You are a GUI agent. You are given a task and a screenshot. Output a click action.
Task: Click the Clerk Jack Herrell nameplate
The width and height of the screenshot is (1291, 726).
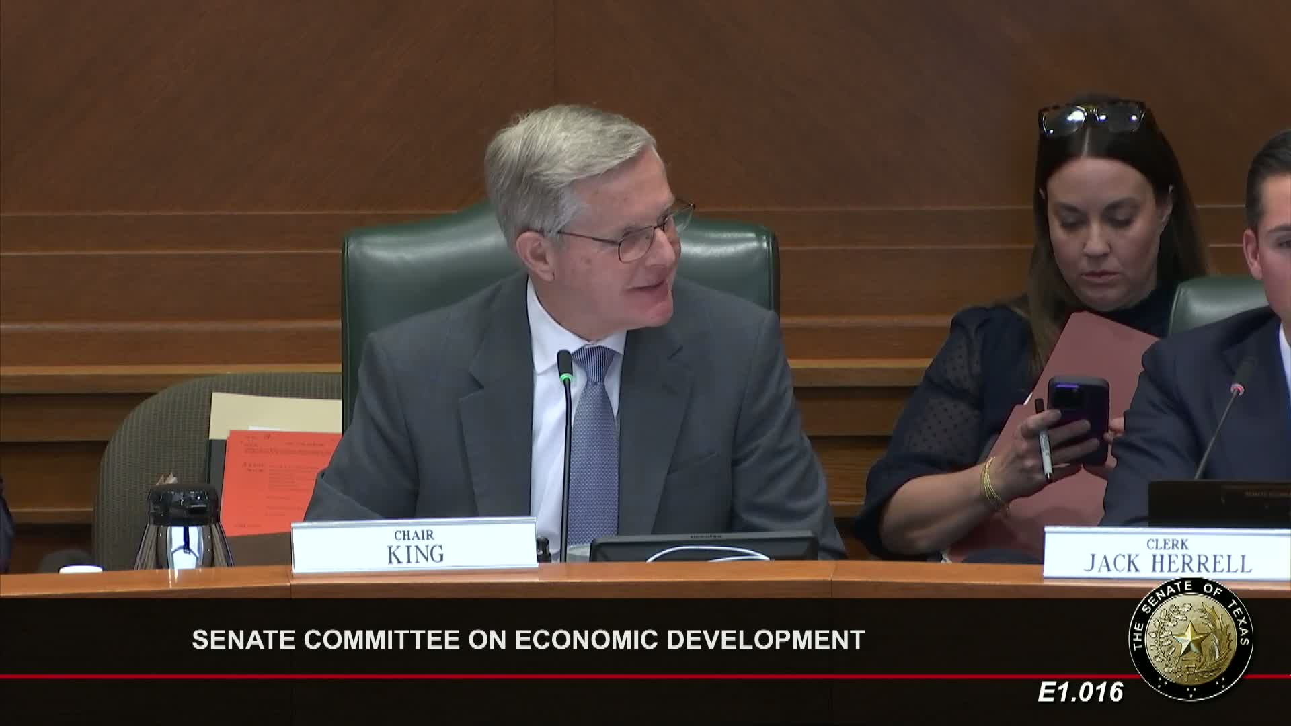(x=1167, y=555)
